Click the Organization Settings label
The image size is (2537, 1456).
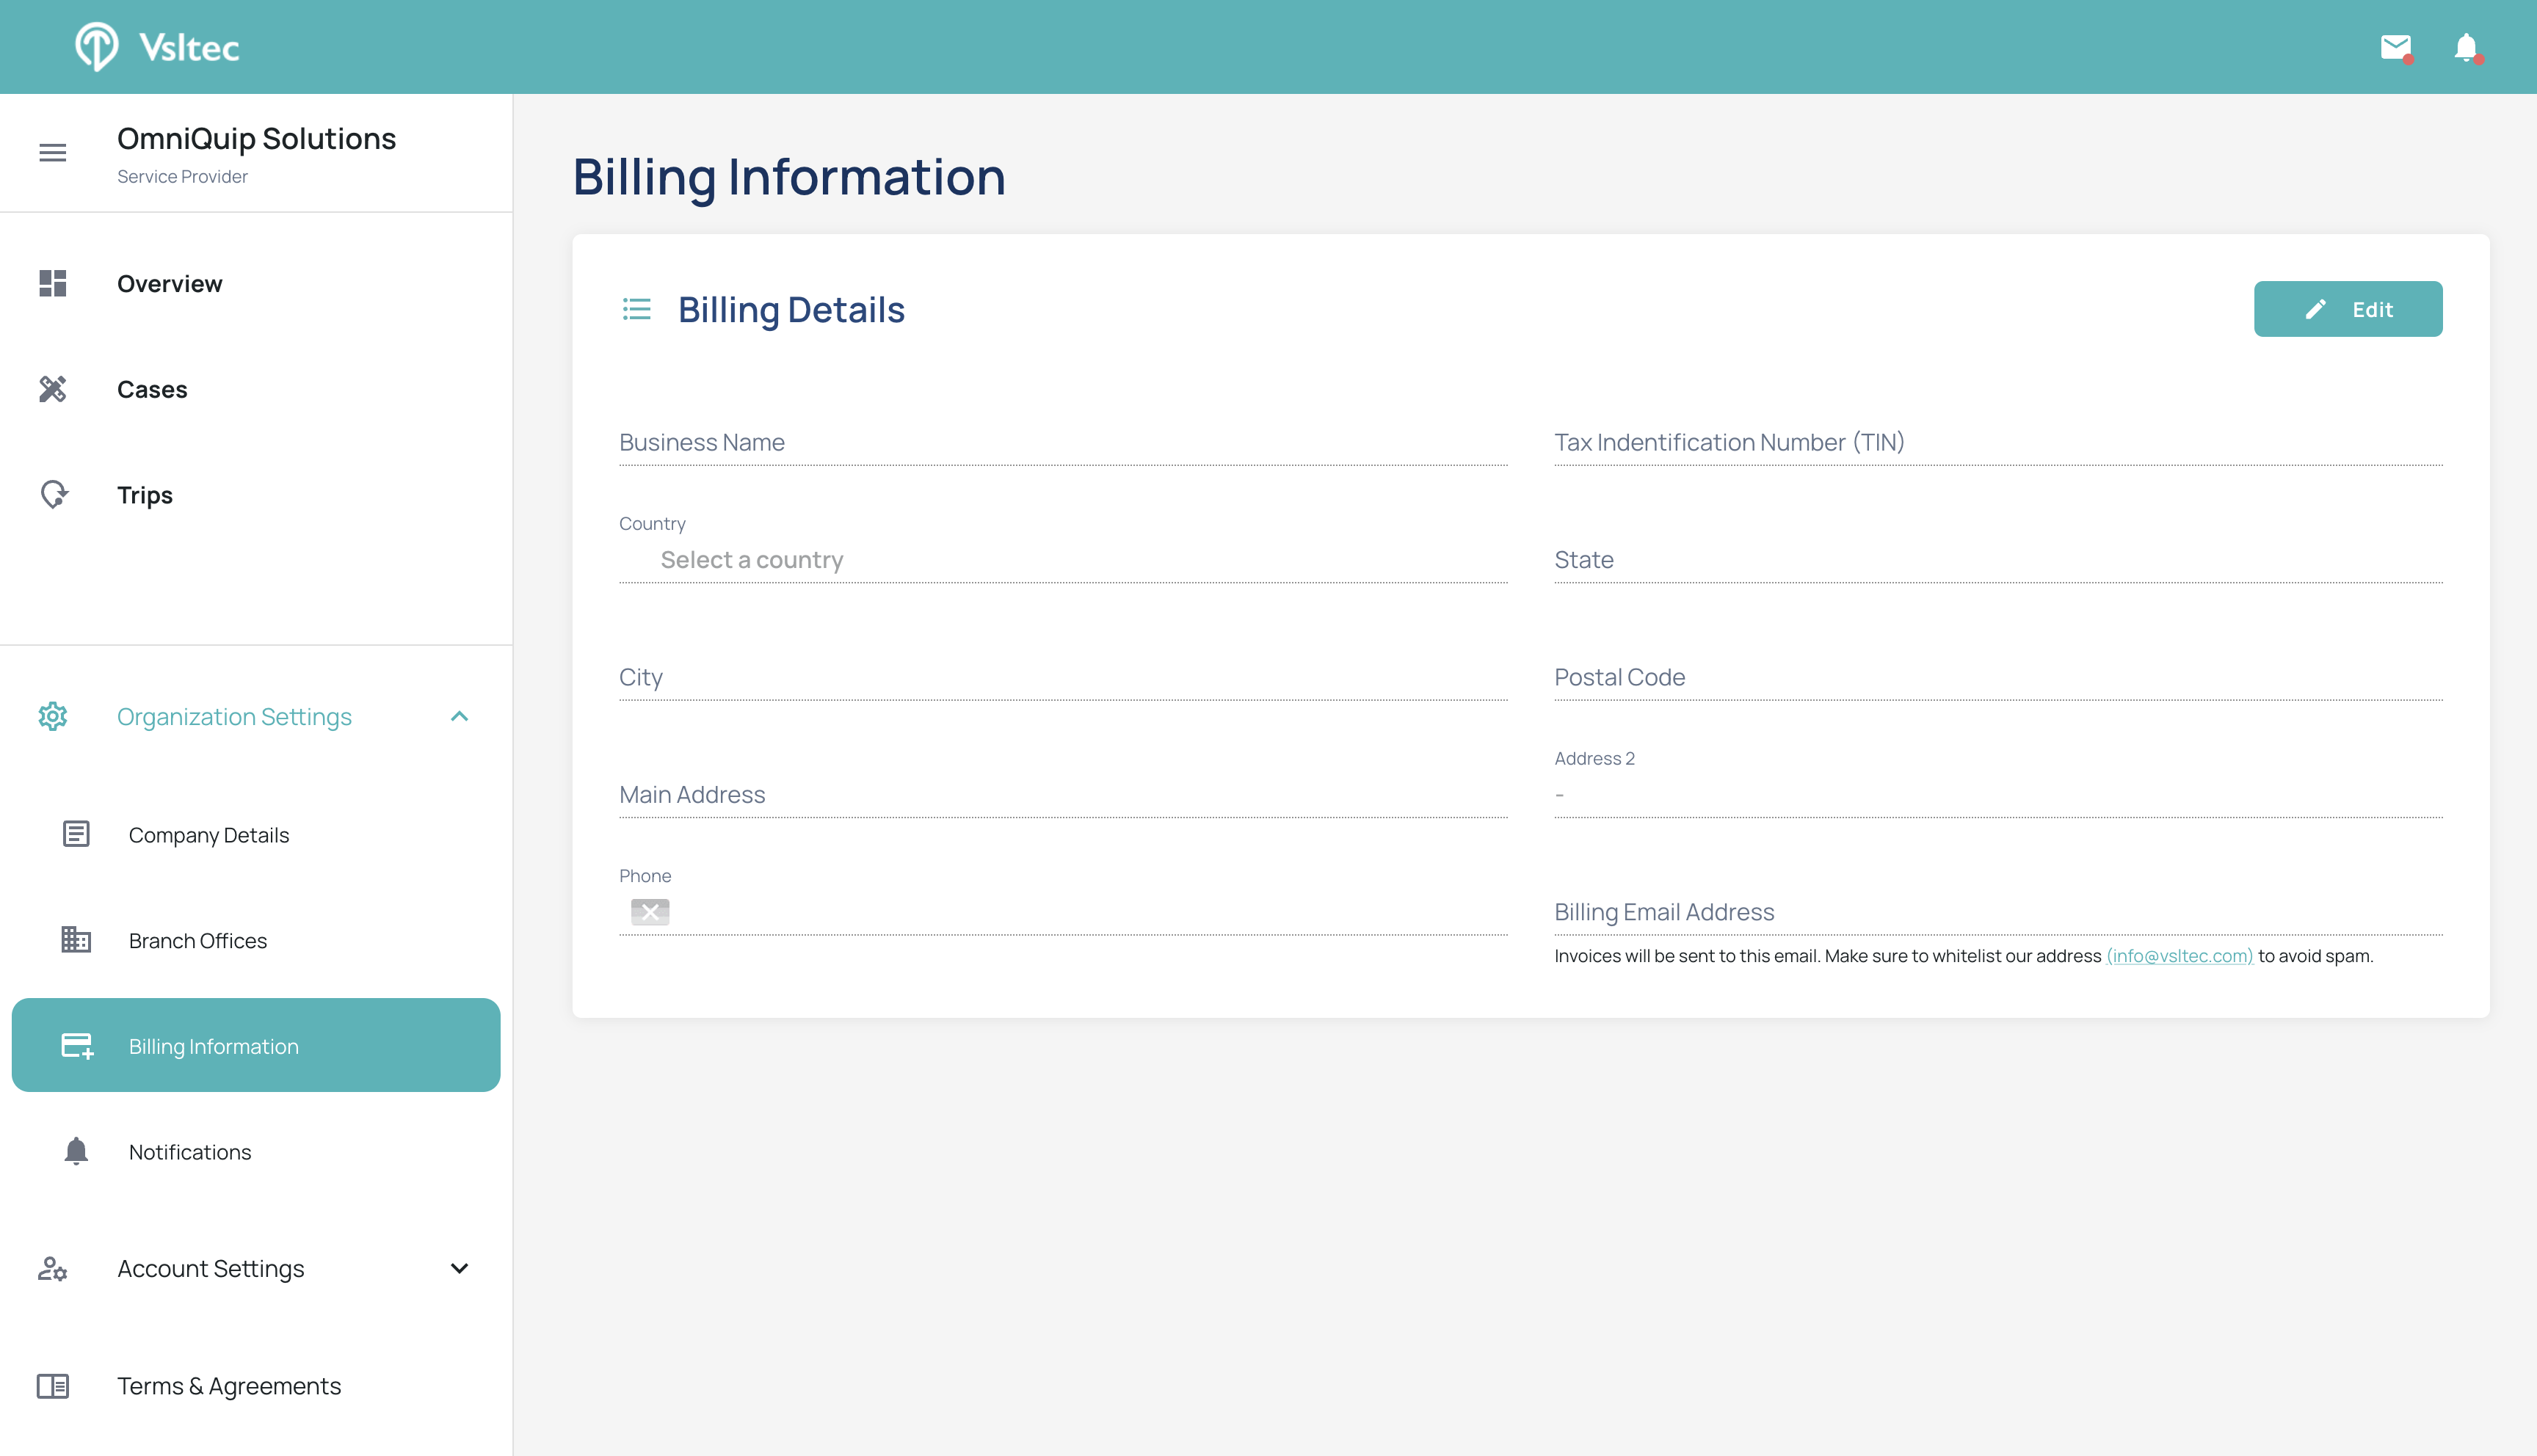[x=234, y=716]
